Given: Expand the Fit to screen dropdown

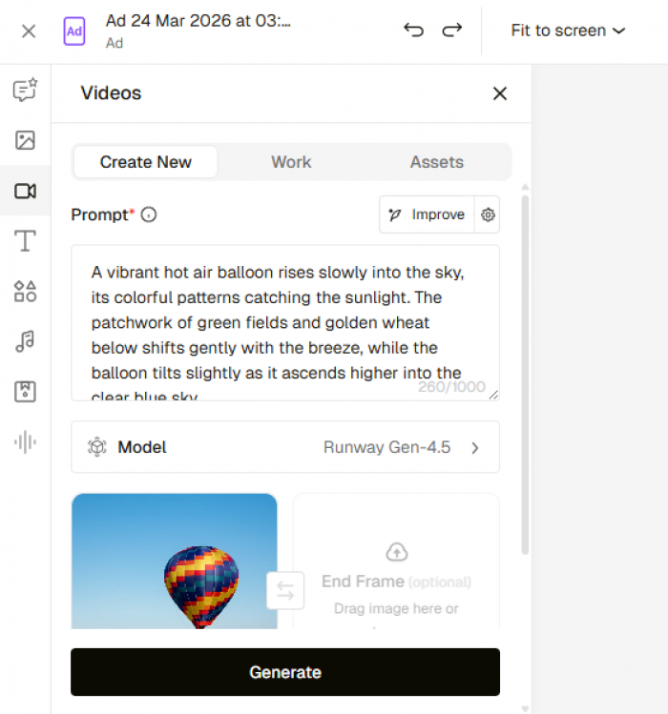Looking at the screenshot, I should 568,31.
